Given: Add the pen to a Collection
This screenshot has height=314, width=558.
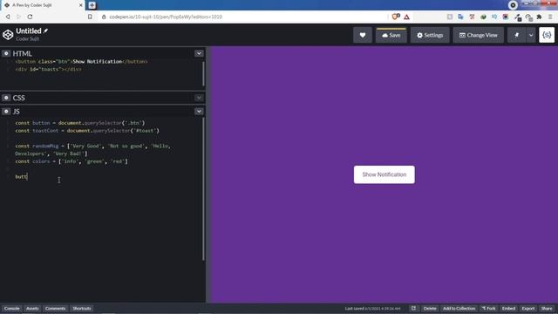Looking at the screenshot, I should pos(459,308).
